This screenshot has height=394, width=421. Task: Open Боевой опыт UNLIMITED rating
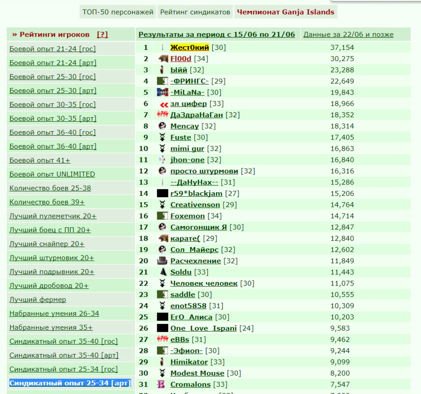52,174
